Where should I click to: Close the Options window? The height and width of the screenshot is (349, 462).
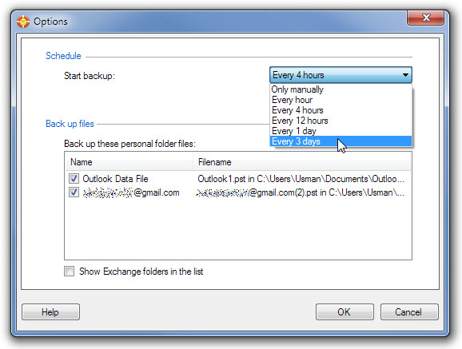click(x=425, y=18)
